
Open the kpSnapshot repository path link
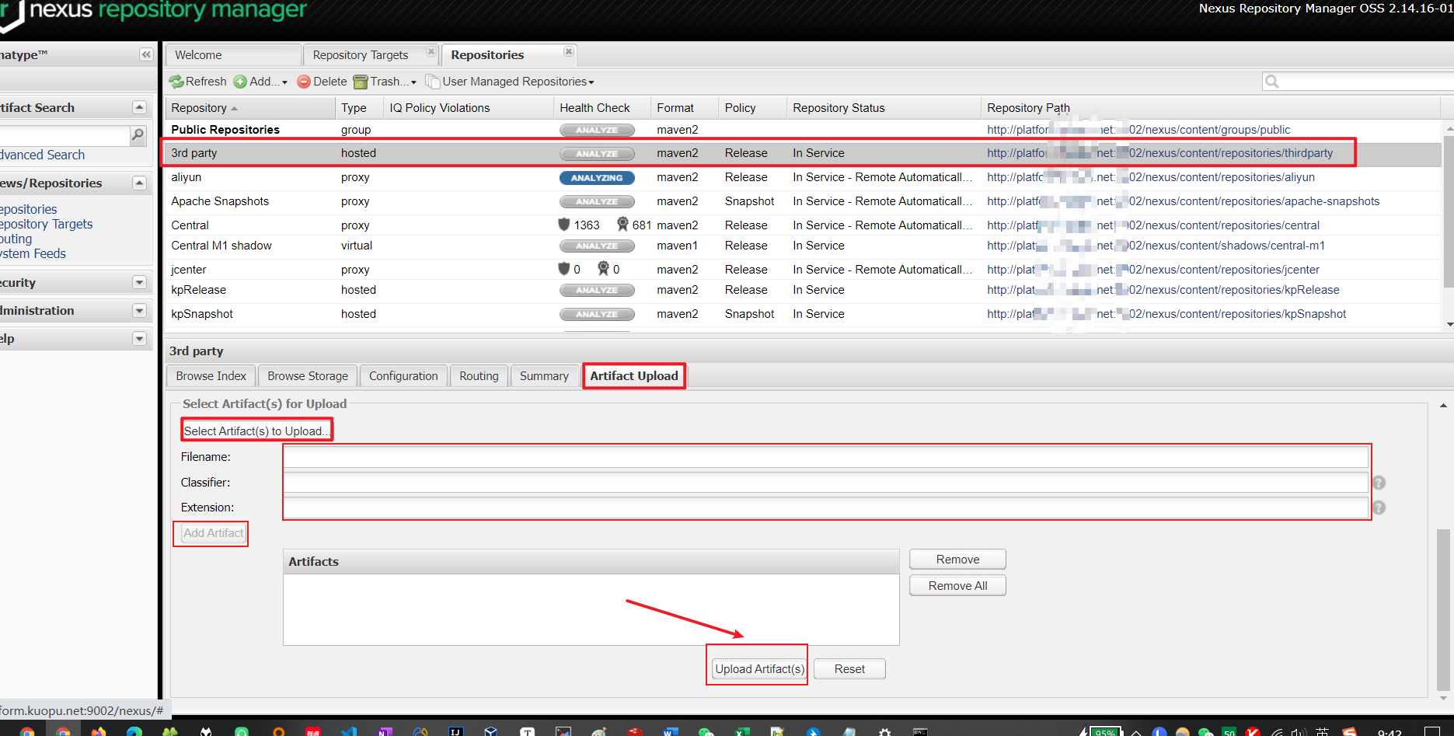tap(1166, 314)
